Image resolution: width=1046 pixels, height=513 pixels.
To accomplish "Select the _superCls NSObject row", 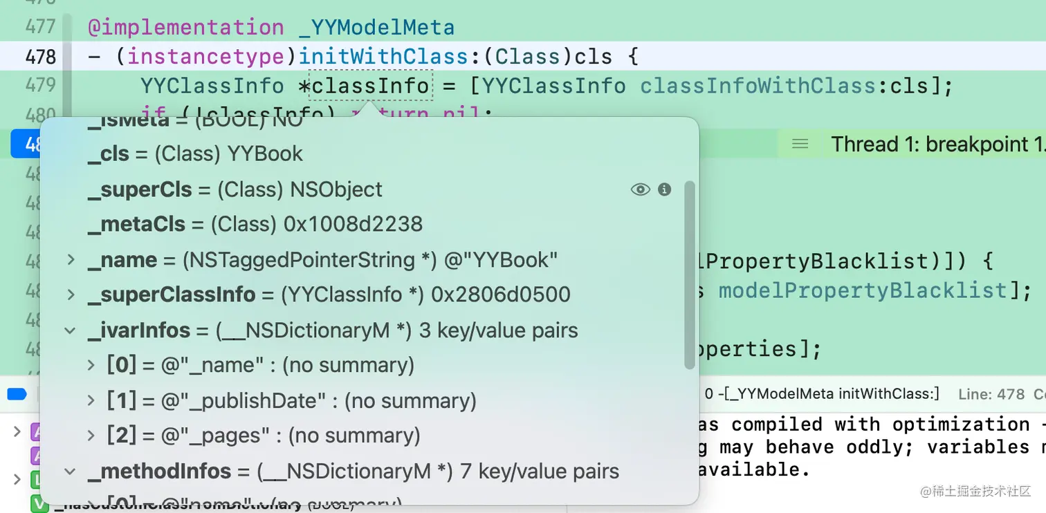I will point(235,189).
